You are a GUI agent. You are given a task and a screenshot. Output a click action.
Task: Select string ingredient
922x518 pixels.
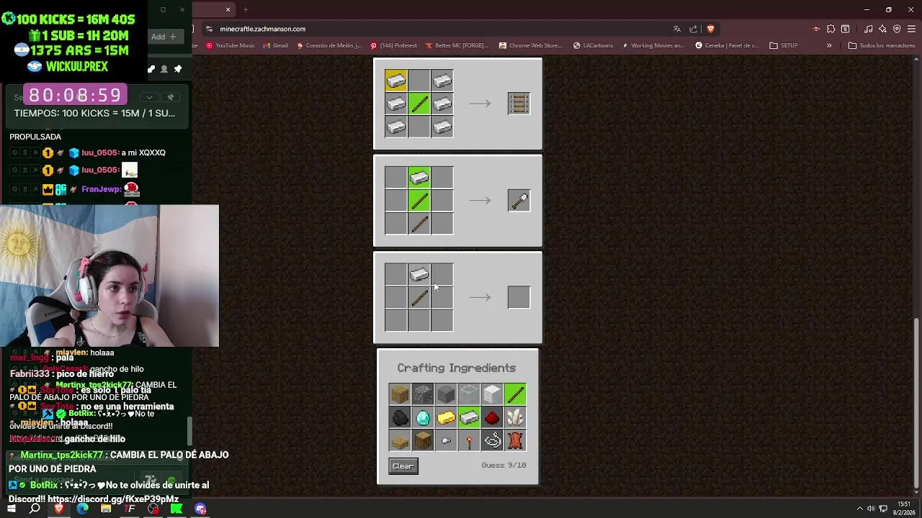pyautogui.click(x=492, y=440)
